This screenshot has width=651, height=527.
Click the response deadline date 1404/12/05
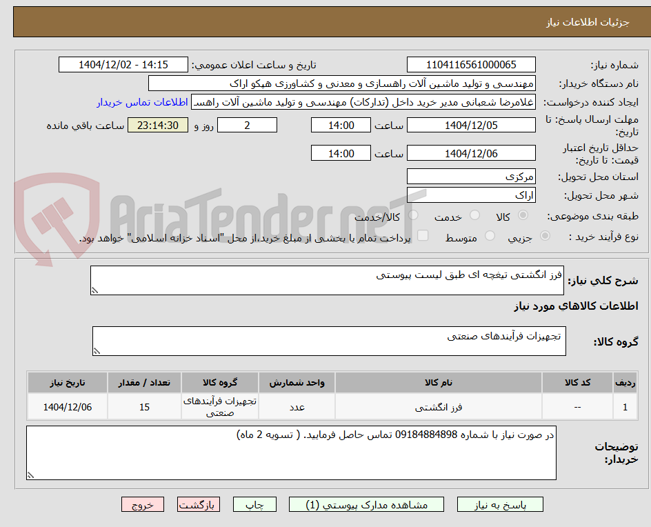pos(471,125)
